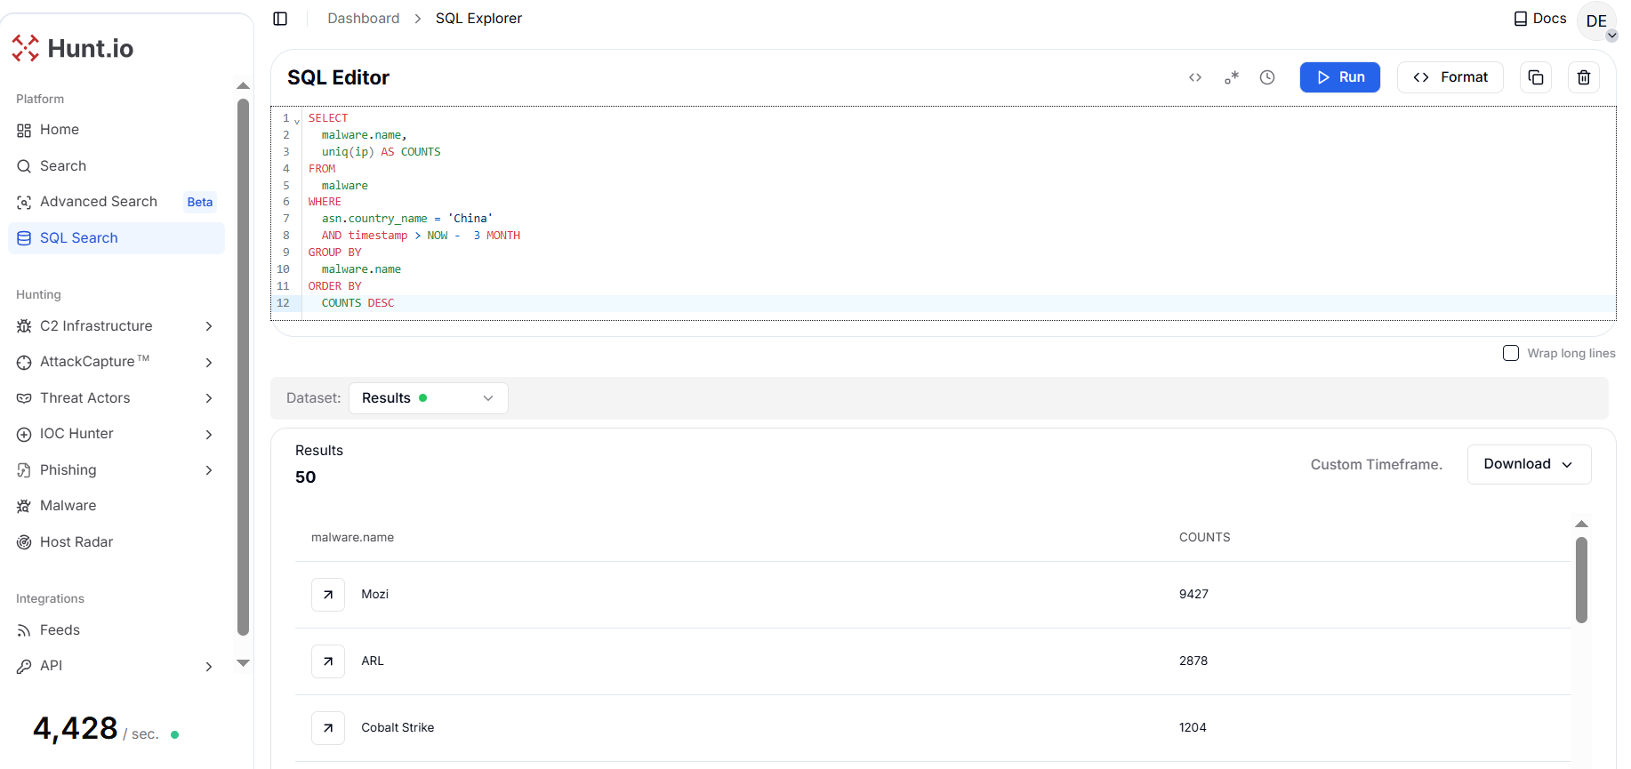Click the Dashboard breadcrumb link
The height and width of the screenshot is (769, 1631).
[x=363, y=19]
